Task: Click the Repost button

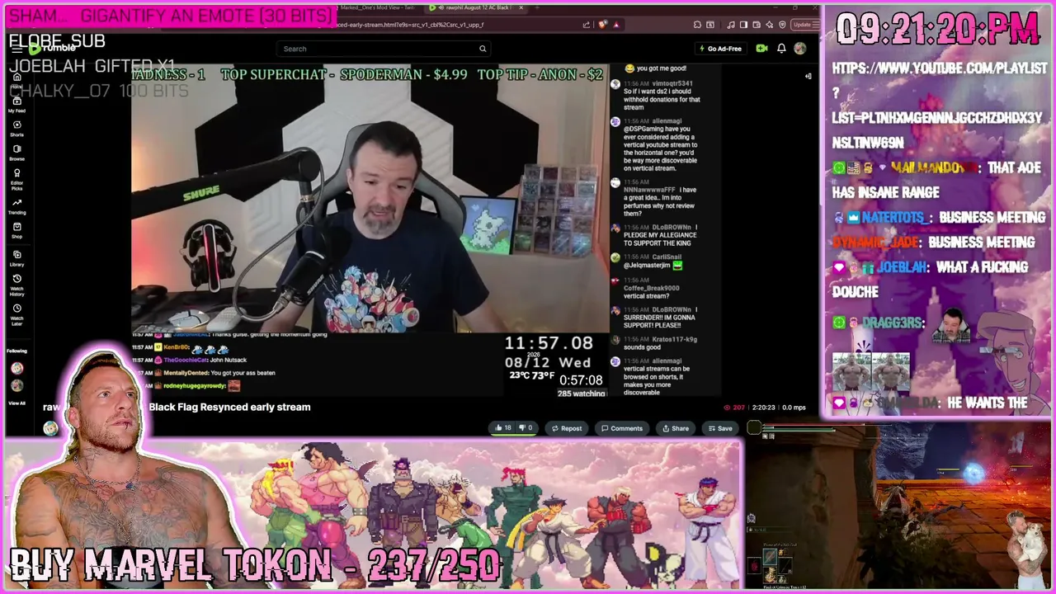Action: click(567, 428)
